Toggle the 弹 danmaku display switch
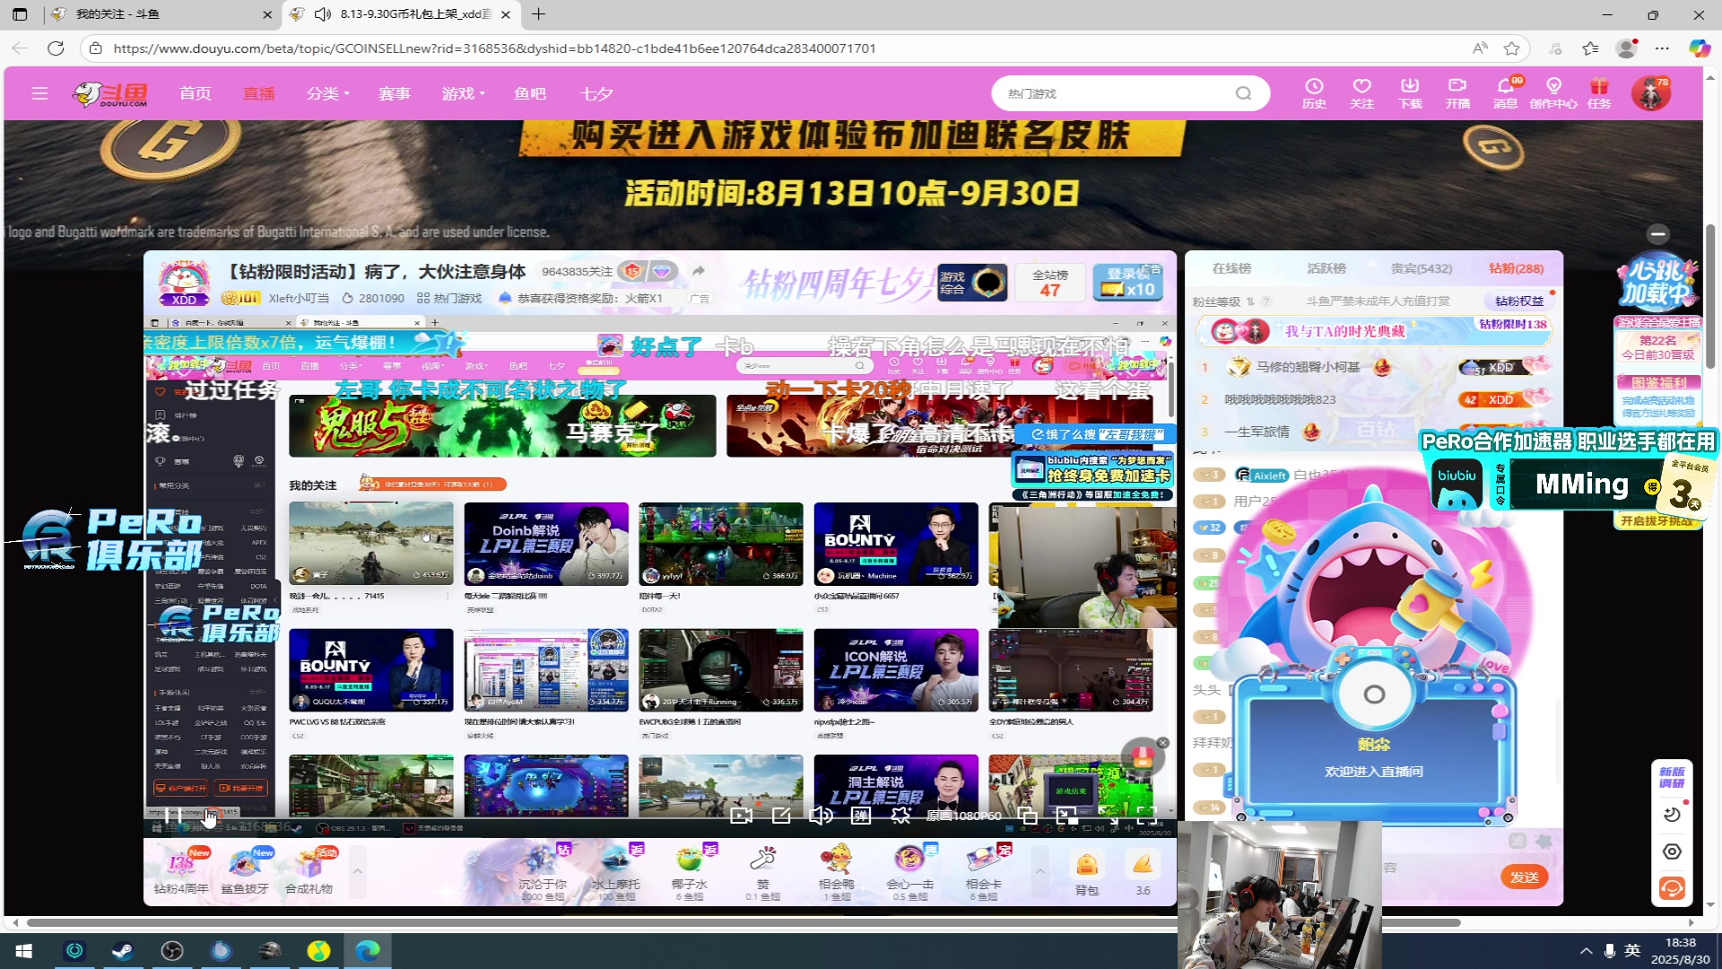The height and width of the screenshot is (969, 1722). (x=861, y=816)
